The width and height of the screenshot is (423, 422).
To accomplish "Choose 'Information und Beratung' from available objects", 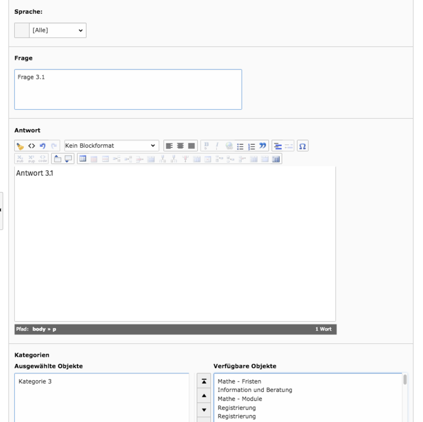I will click(255, 390).
